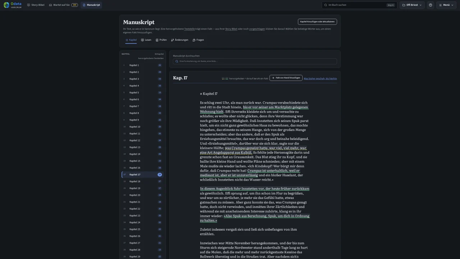Select Kapitel 29 in chapter list
Image resolution: width=460 pixels, height=259 pixels.
click(x=143, y=256)
